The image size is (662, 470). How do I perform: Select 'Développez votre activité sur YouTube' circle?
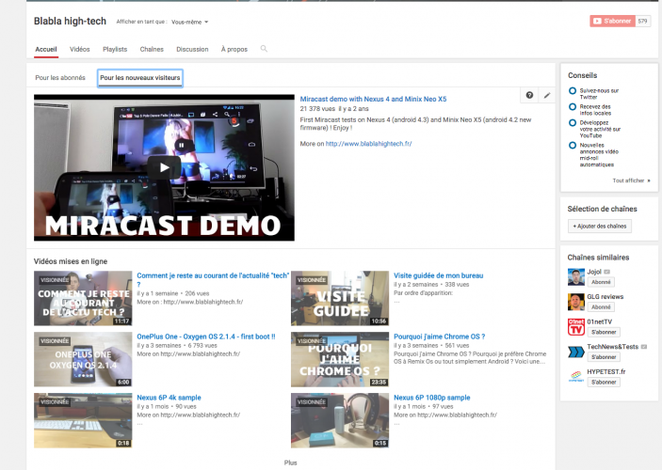(573, 122)
